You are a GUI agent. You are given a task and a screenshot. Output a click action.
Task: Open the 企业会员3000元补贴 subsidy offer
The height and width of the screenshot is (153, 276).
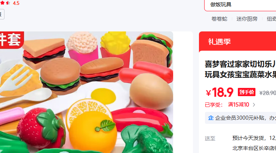coord(245,118)
